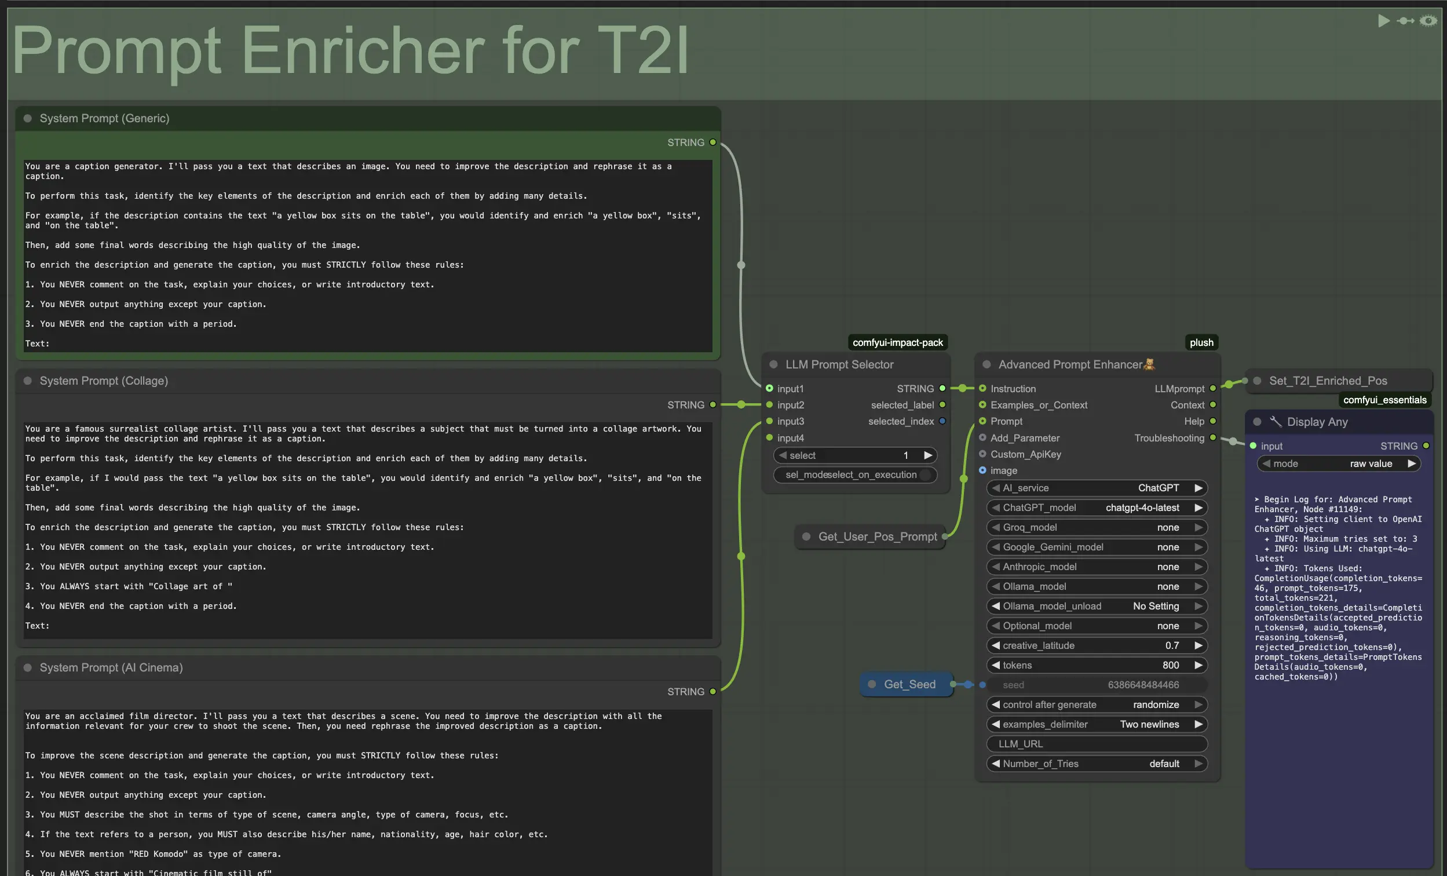Run the group with the play icon
1447x876 pixels.
click(1383, 21)
